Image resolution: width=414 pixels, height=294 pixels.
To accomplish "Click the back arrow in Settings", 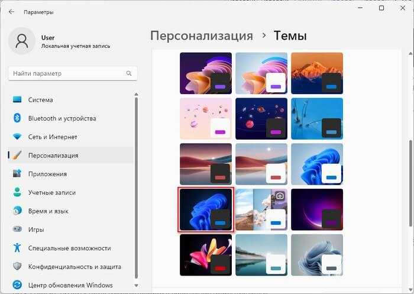I will pyautogui.click(x=11, y=12).
